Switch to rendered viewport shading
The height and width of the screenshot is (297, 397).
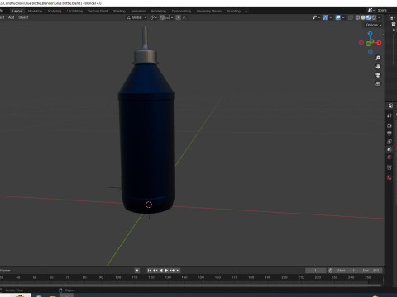[x=374, y=17]
